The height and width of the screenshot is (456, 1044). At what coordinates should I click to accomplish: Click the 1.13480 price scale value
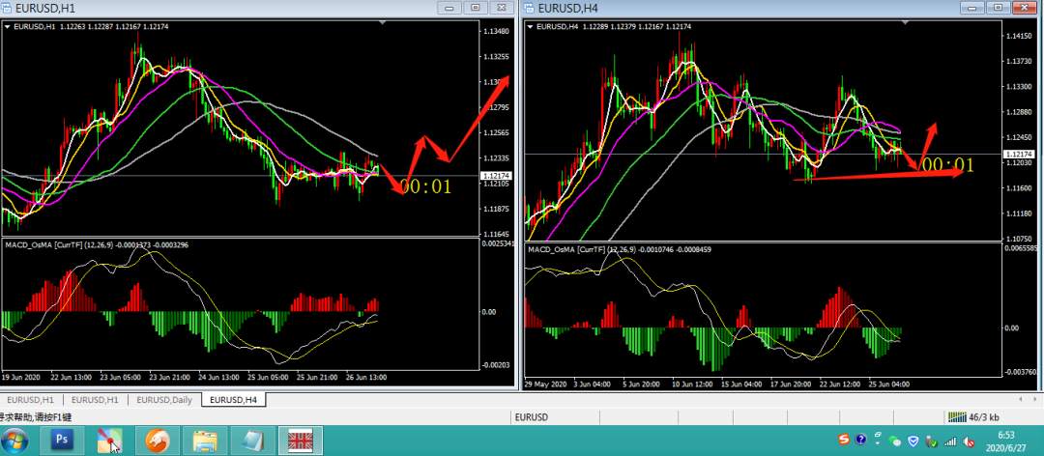point(497,31)
